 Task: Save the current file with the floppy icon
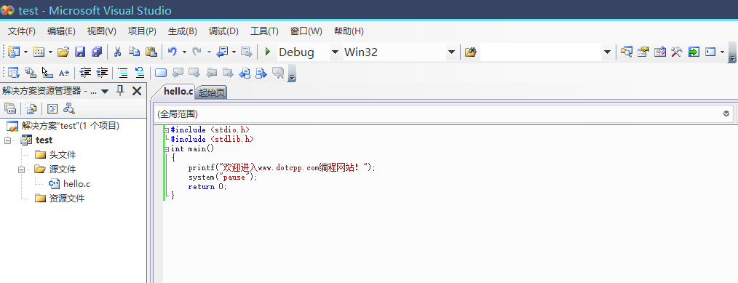coord(80,52)
